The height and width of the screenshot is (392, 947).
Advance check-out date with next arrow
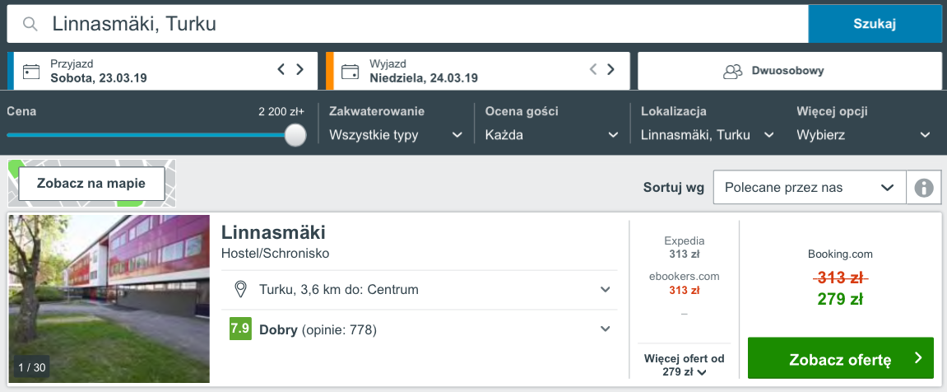coord(610,70)
